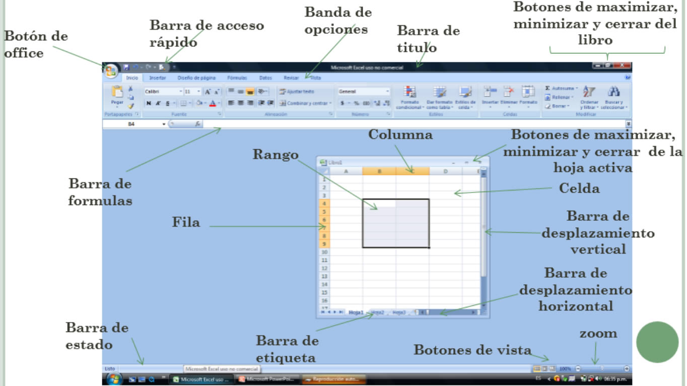
Task: Click the Insertar celdas icon
Action: tap(490, 92)
